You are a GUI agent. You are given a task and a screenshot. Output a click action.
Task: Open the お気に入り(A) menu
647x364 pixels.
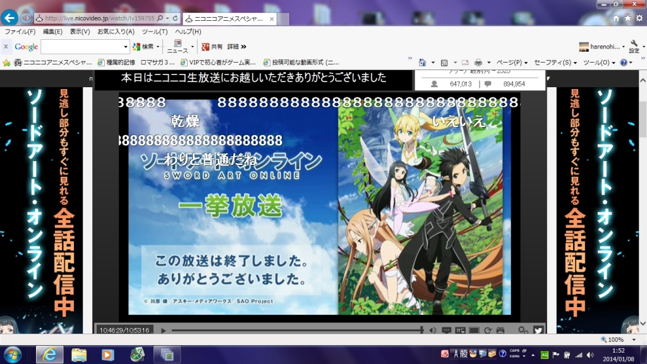[116, 32]
